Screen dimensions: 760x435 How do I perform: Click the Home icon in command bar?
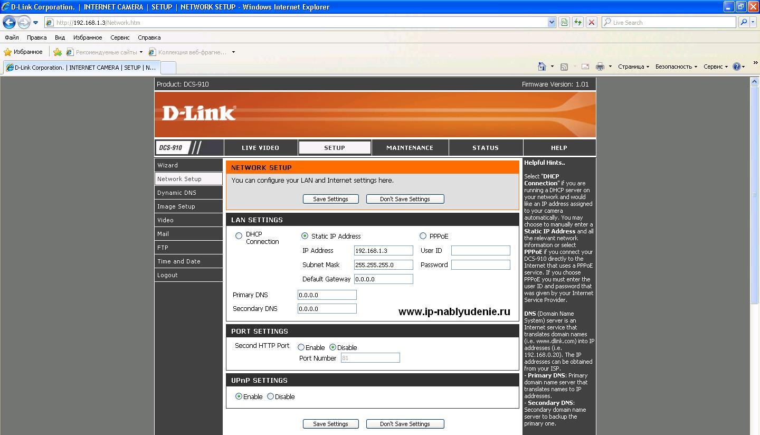541,67
